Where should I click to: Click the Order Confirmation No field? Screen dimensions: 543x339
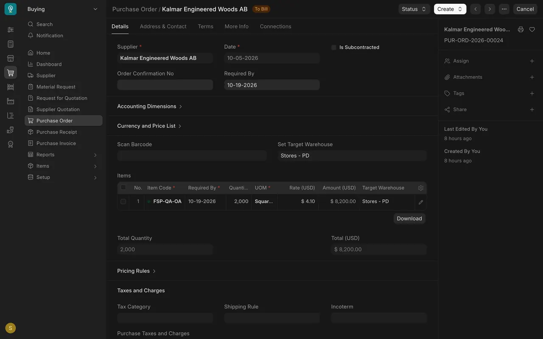[165, 85]
